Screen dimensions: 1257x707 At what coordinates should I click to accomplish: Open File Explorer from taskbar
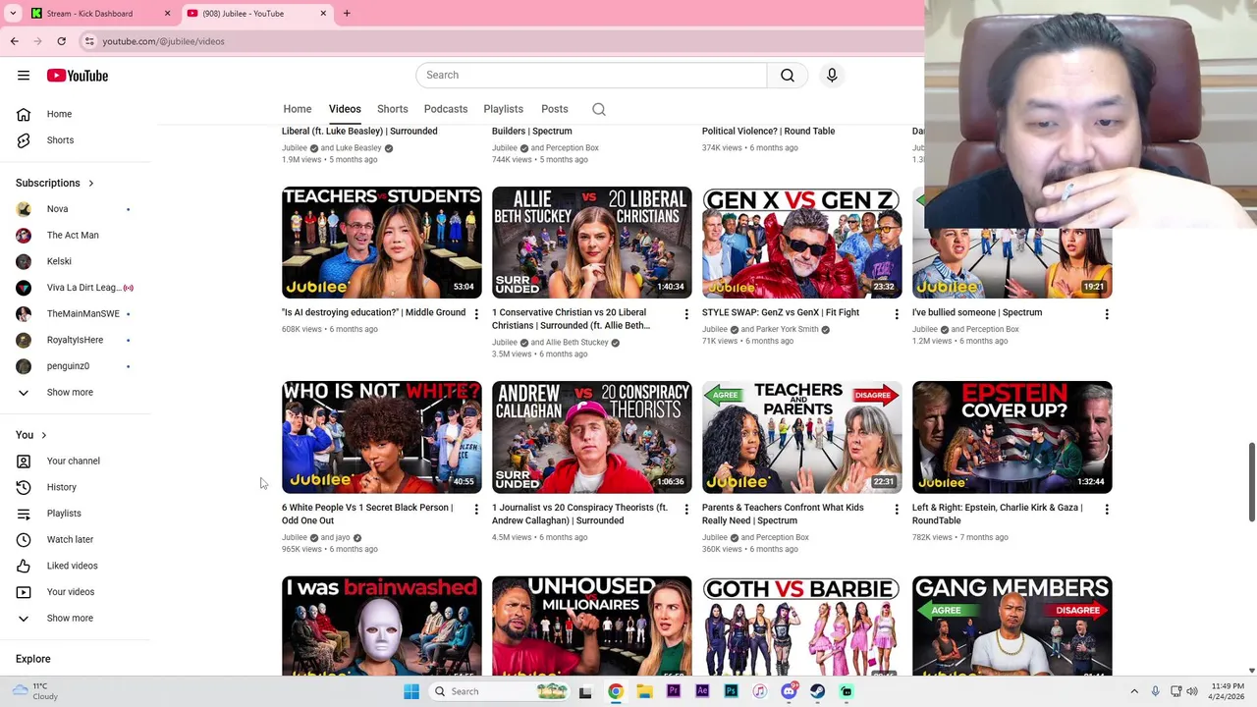644,691
